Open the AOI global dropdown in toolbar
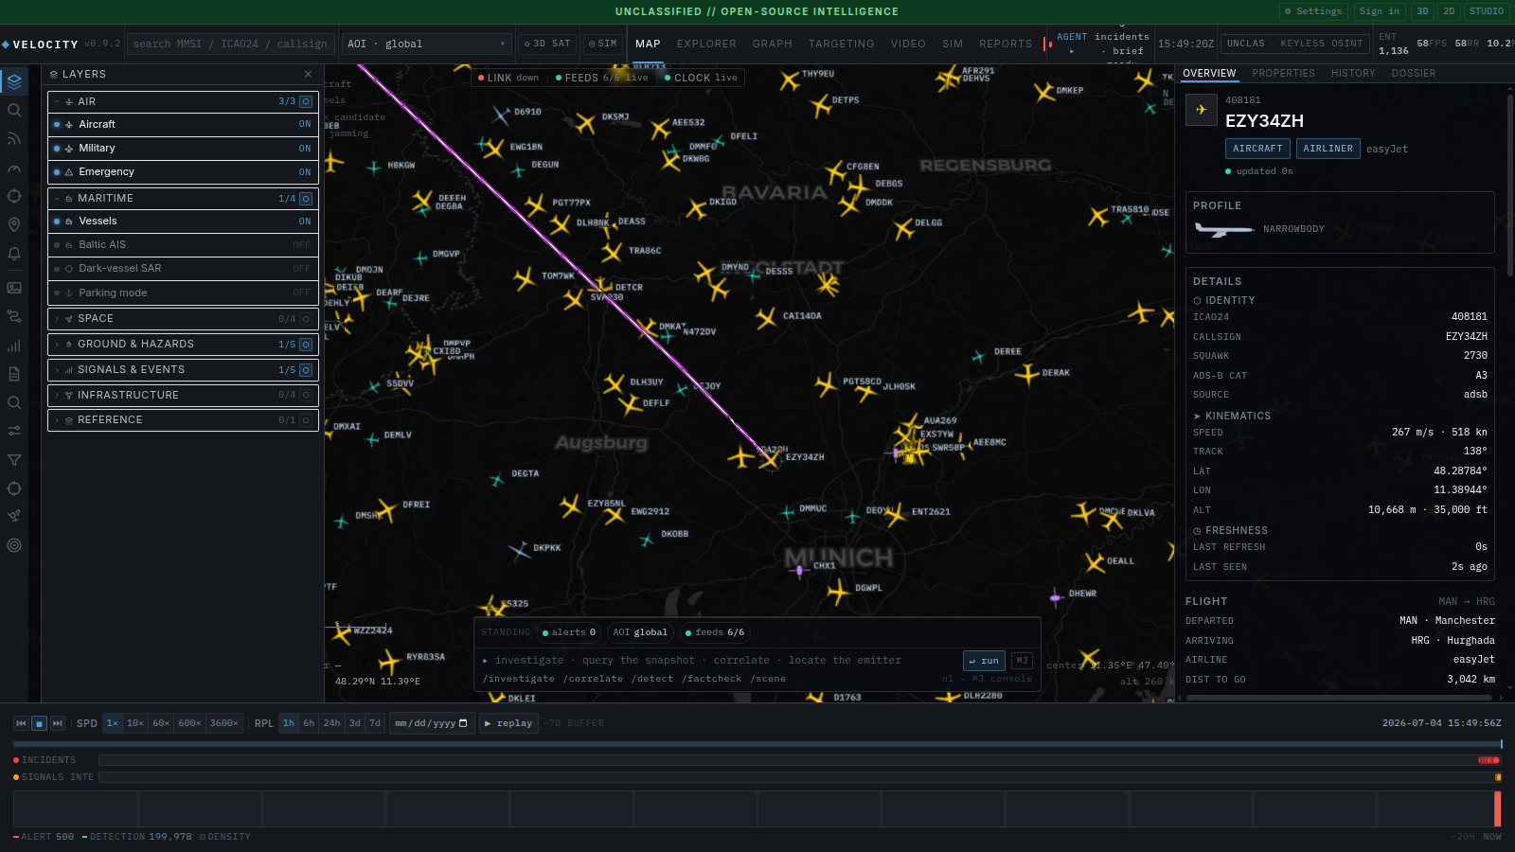 pyautogui.click(x=426, y=44)
